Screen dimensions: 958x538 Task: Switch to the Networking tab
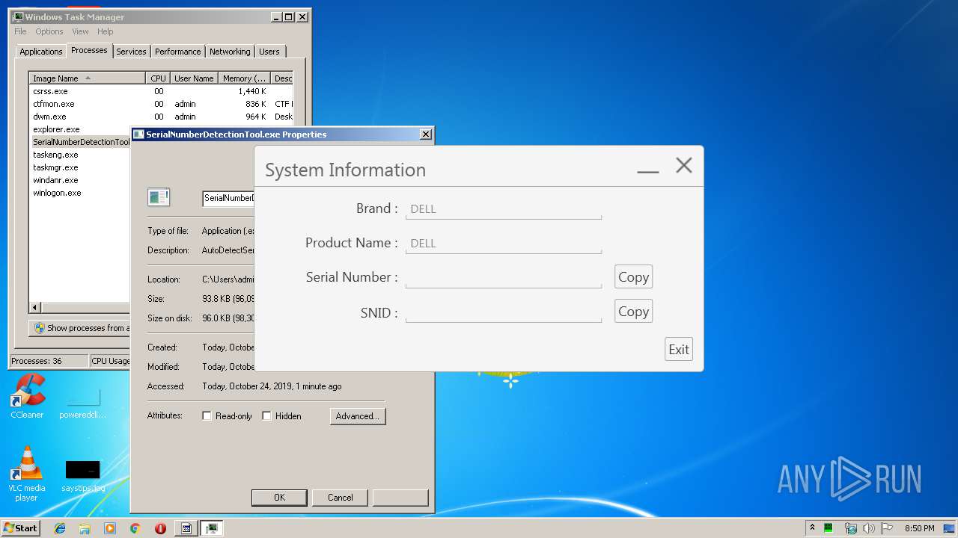[230, 52]
